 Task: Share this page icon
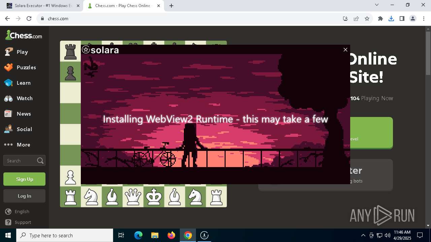(356, 18)
